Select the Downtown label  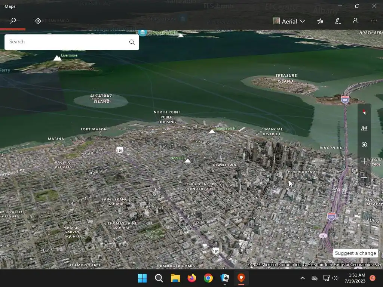coord(224,165)
